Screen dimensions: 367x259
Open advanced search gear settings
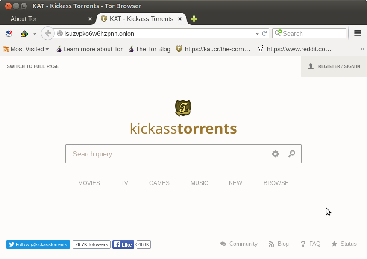[x=275, y=154]
